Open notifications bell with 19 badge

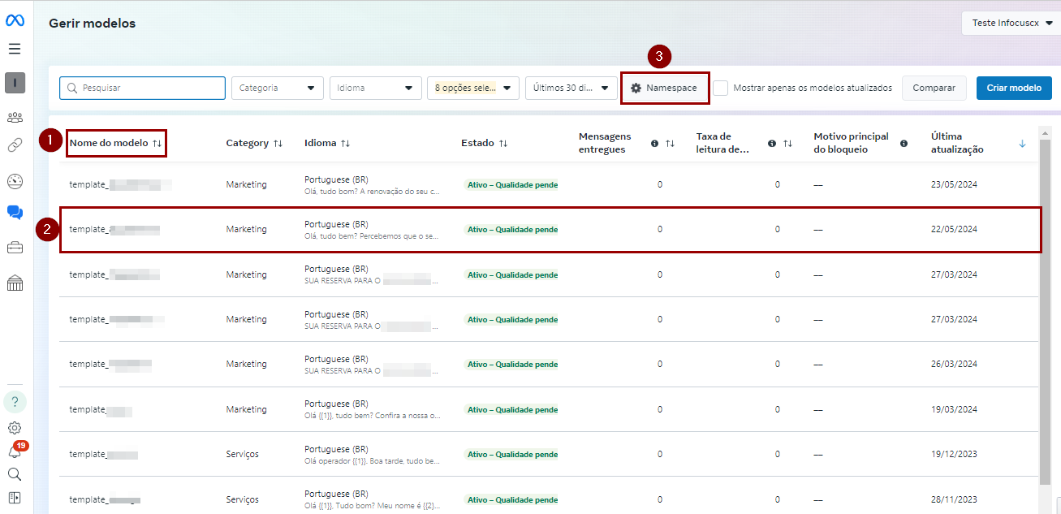point(15,451)
